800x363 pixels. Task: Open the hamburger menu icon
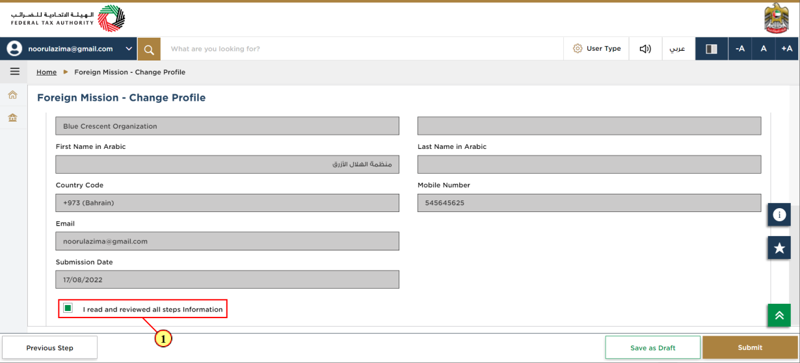pos(14,72)
